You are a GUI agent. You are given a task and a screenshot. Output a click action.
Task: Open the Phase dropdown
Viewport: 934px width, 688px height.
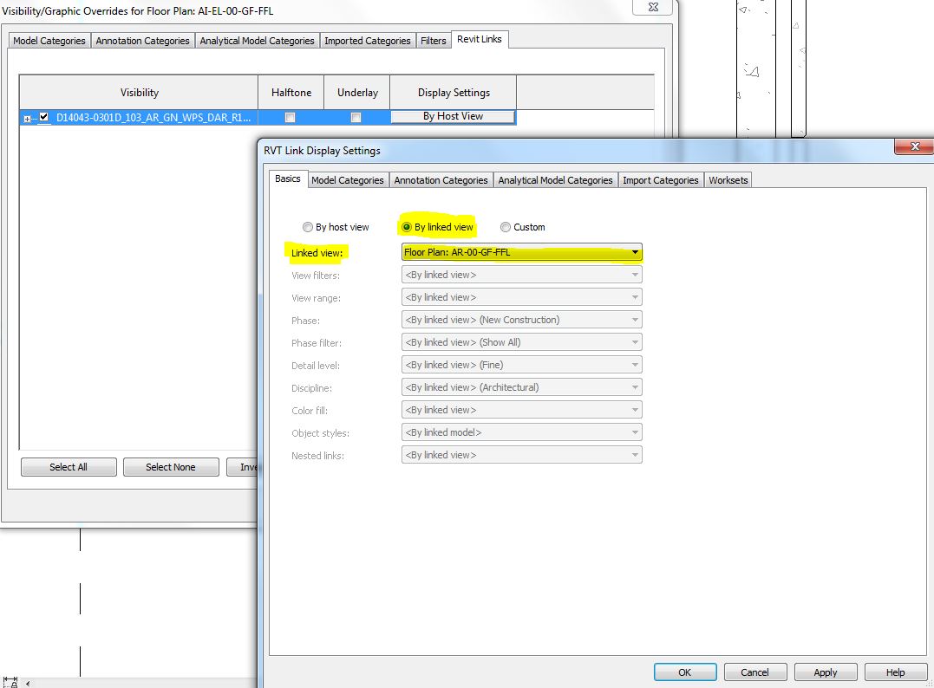(x=636, y=319)
